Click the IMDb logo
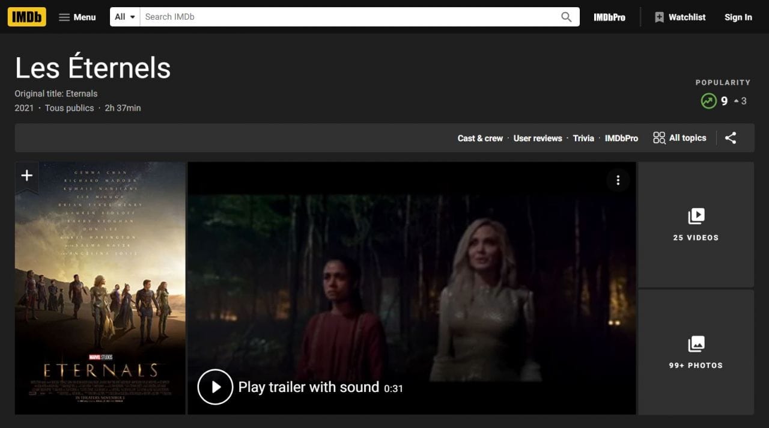The image size is (769, 428). 27,17
